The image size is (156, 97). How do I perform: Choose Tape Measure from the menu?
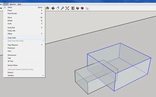pos(24,45)
